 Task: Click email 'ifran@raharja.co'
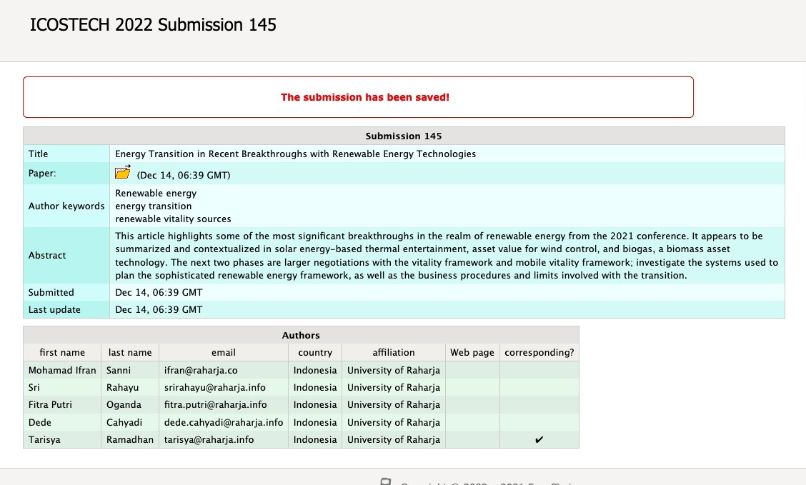(201, 371)
